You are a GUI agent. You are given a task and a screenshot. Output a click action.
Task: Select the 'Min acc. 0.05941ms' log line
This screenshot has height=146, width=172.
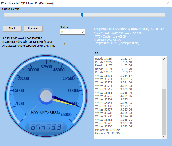(107, 130)
